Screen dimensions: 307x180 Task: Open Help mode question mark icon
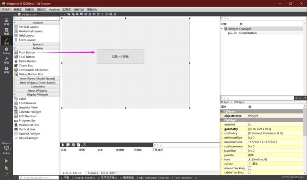point(7,68)
